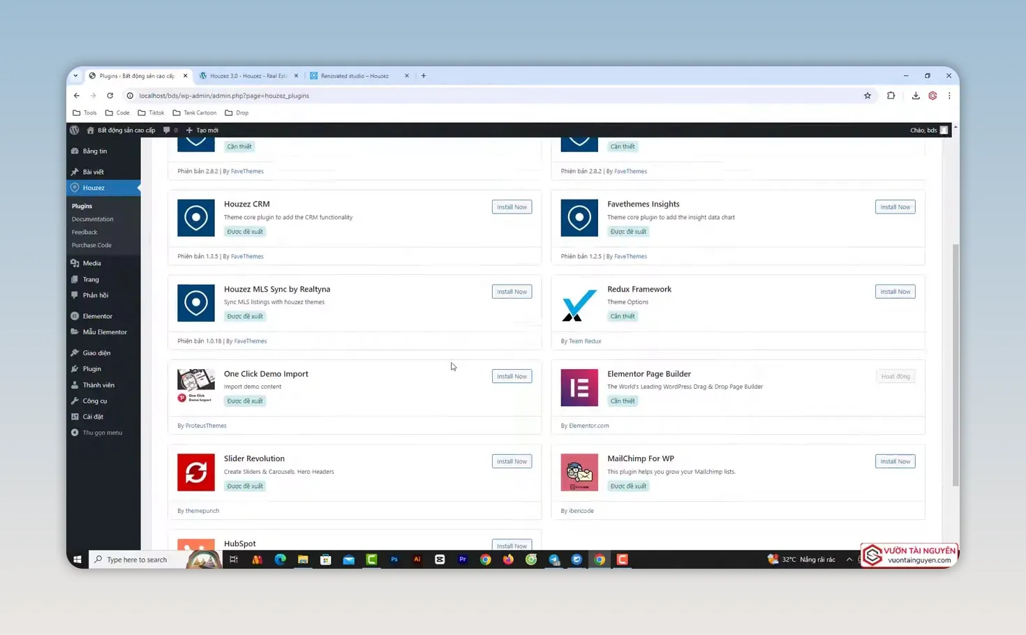Install Houzez MLS Sync by Realtyna
The image size is (1026, 635).
click(512, 292)
